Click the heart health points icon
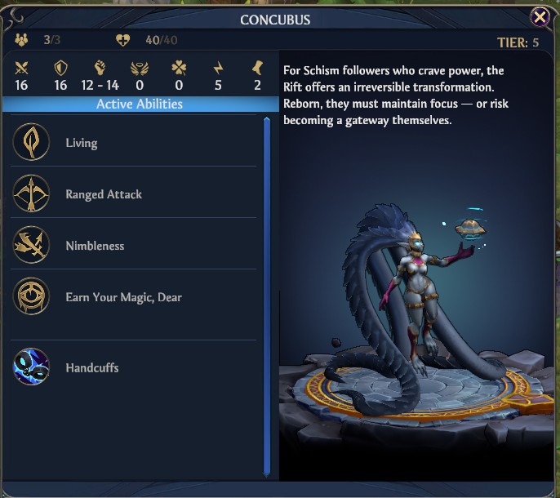 click(122, 40)
